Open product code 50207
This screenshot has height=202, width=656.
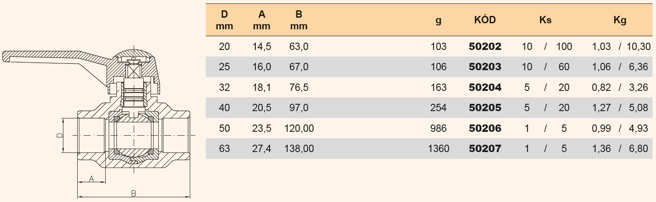coord(485,149)
